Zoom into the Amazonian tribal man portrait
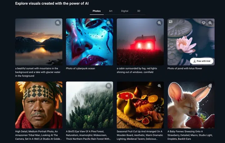Viewport: 225px width, 143px height. click(x=58, y=86)
